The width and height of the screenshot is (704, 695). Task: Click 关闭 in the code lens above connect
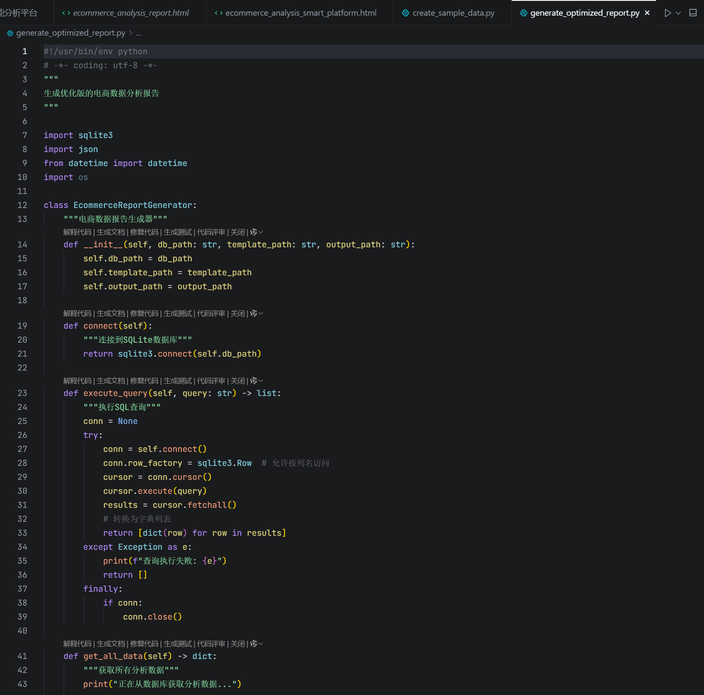pyautogui.click(x=238, y=313)
